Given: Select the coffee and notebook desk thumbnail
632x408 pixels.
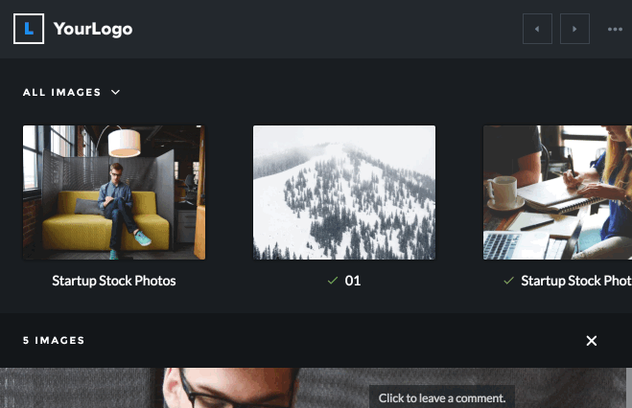Looking at the screenshot, I should [x=556, y=193].
